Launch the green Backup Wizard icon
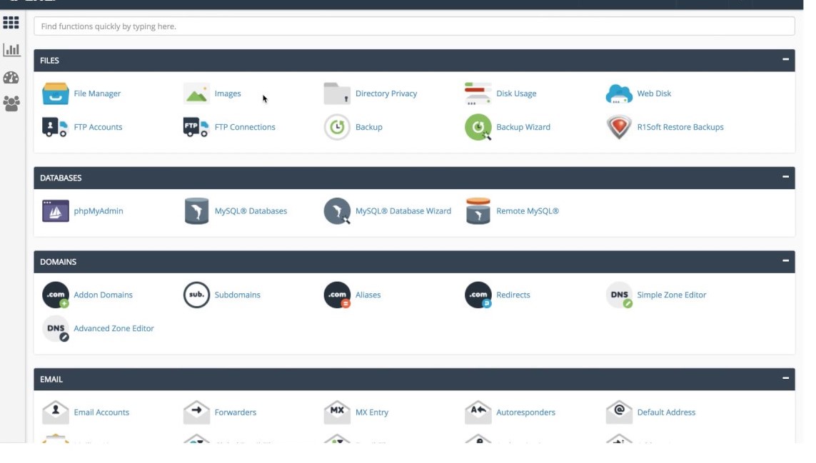This screenshot has height=463, width=816. coord(478,127)
